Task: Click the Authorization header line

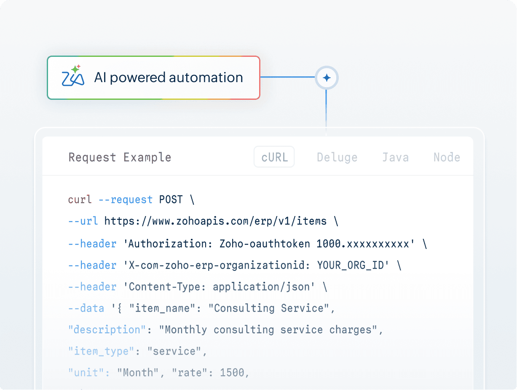Action: 247,243
